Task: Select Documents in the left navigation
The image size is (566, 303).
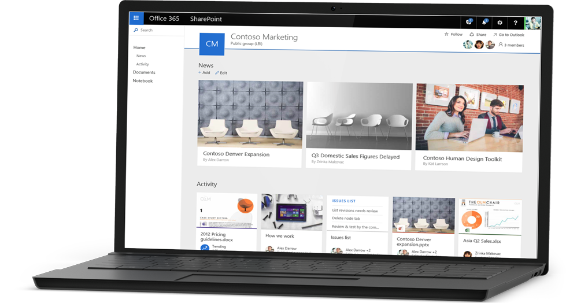Action: pyautogui.click(x=143, y=72)
